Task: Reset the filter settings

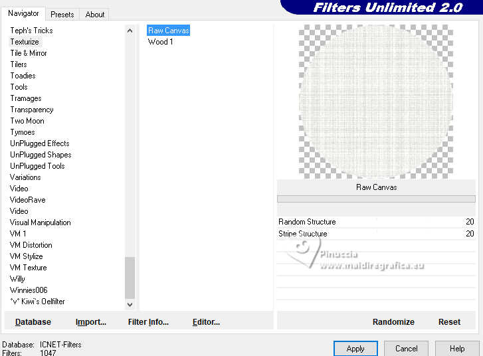Action: point(449,322)
